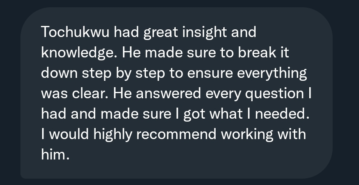Click the word "working" near the end
Screen dimensions: 359x185
pyautogui.click(x=247, y=135)
